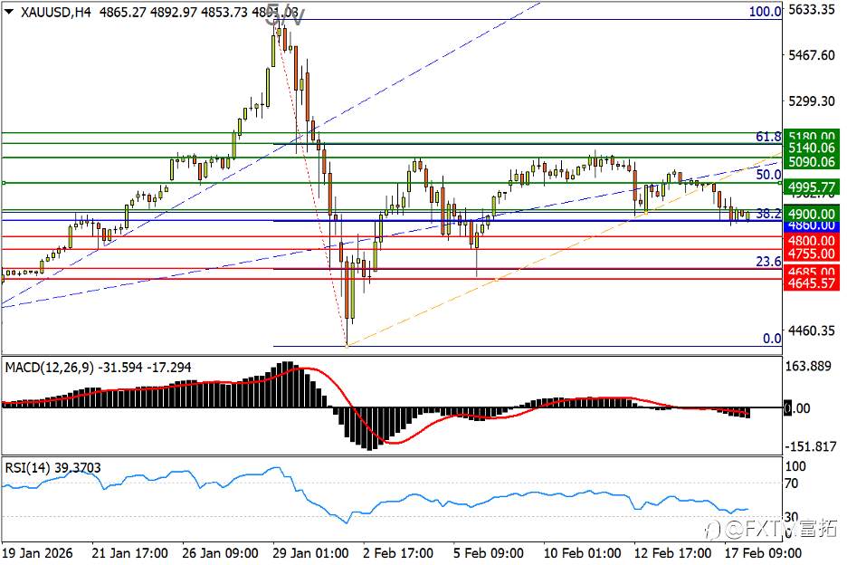
Task: Click the 2 Feb 17:00 time label
Action: 398,553
